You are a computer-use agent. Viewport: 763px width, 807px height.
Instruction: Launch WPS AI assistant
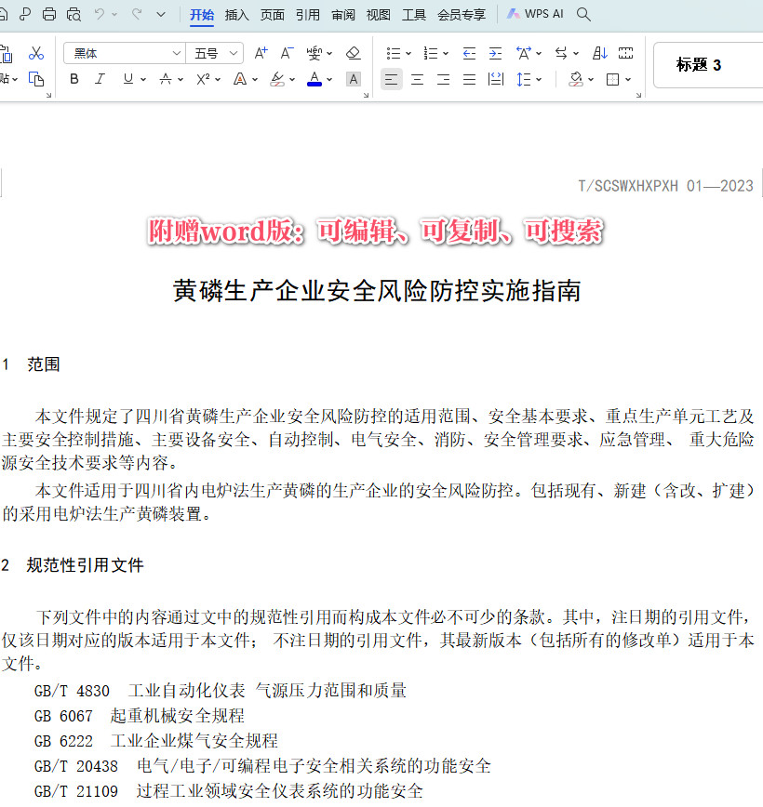535,14
